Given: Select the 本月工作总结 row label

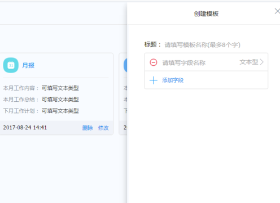Looking at the screenshot, I should click(21, 100).
